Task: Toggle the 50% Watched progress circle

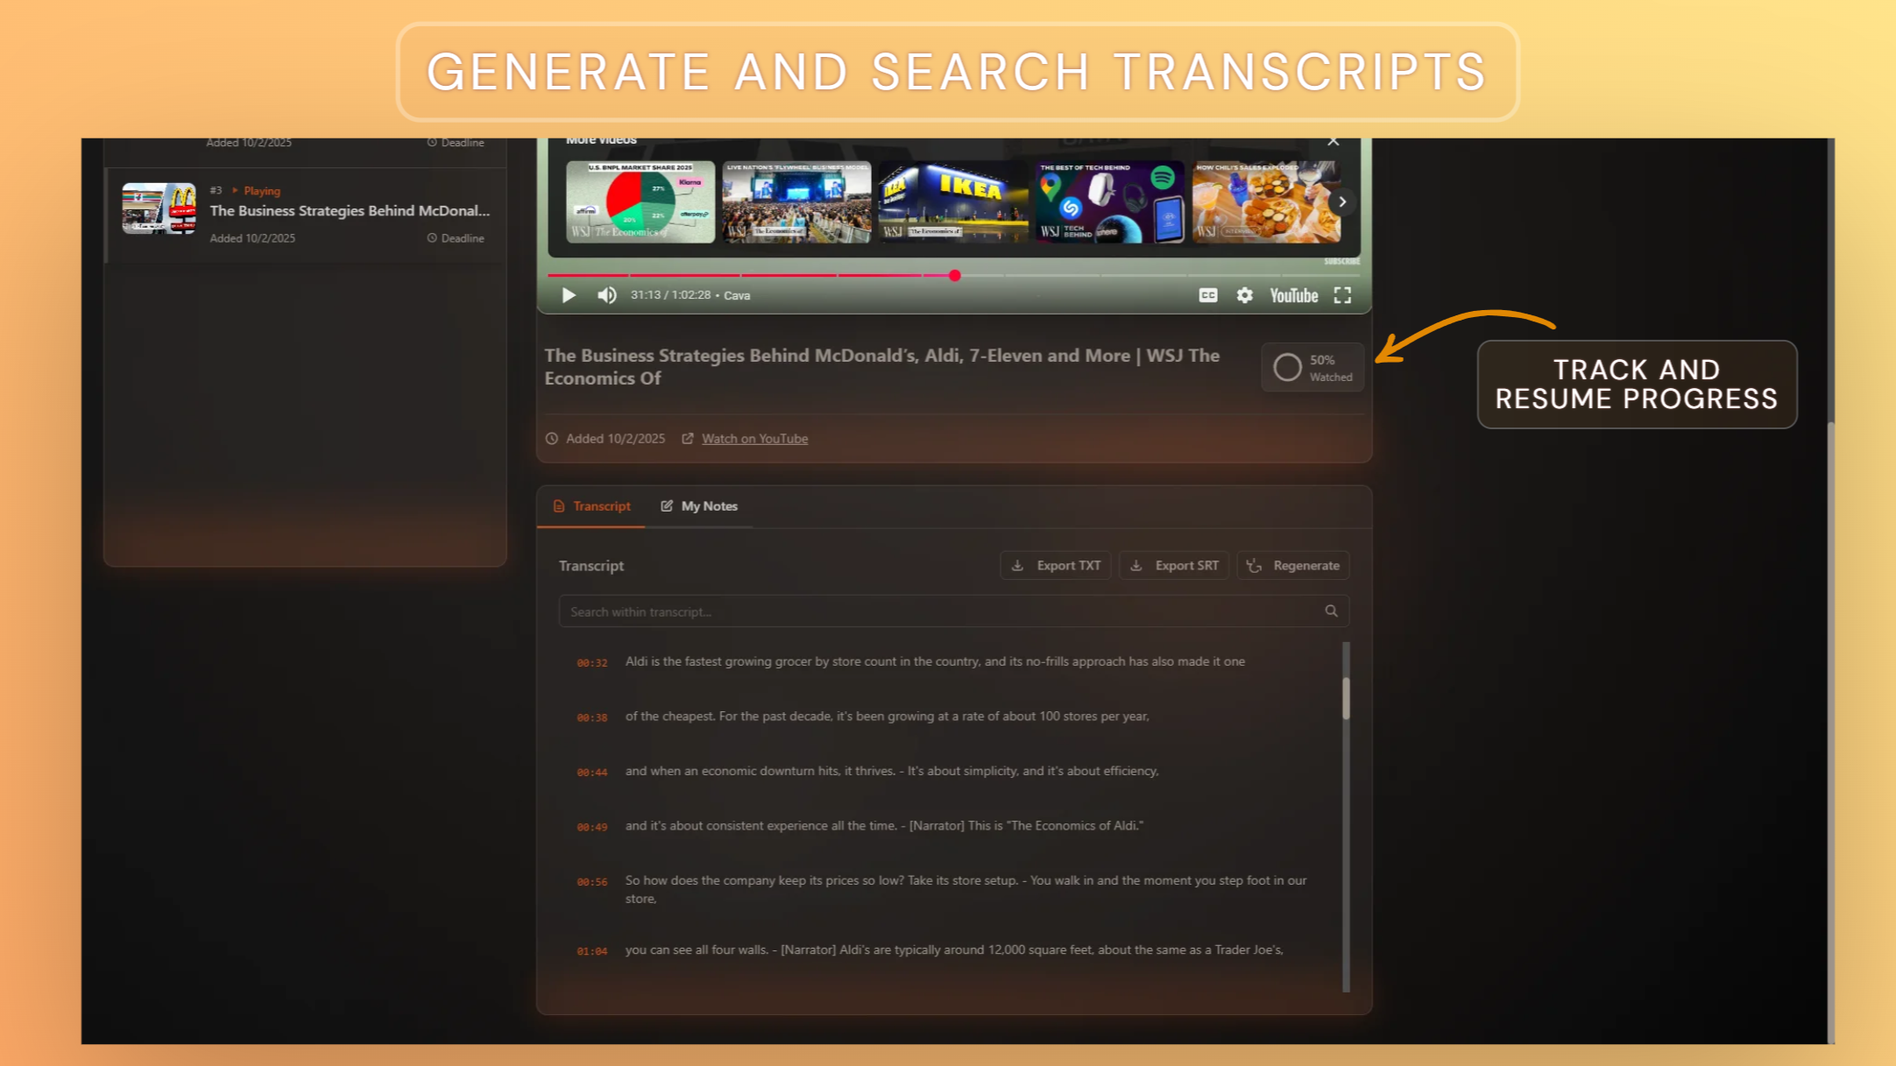Action: pyautogui.click(x=1287, y=367)
